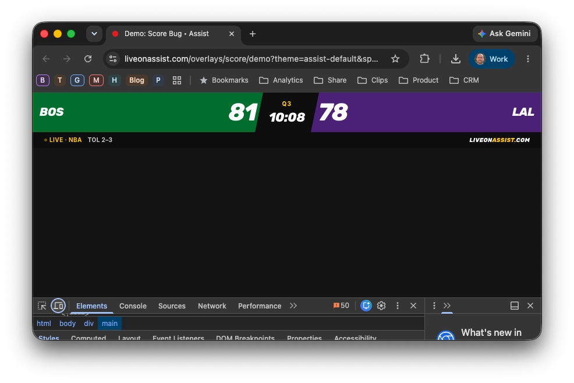Click the LIVE · NBA status label
The image size is (574, 383).
coord(63,140)
